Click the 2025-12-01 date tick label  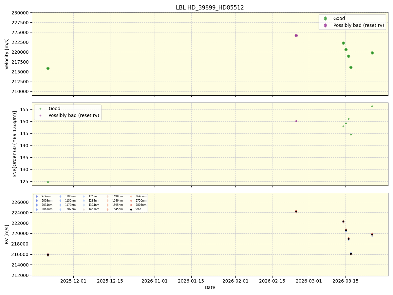point(73,281)
